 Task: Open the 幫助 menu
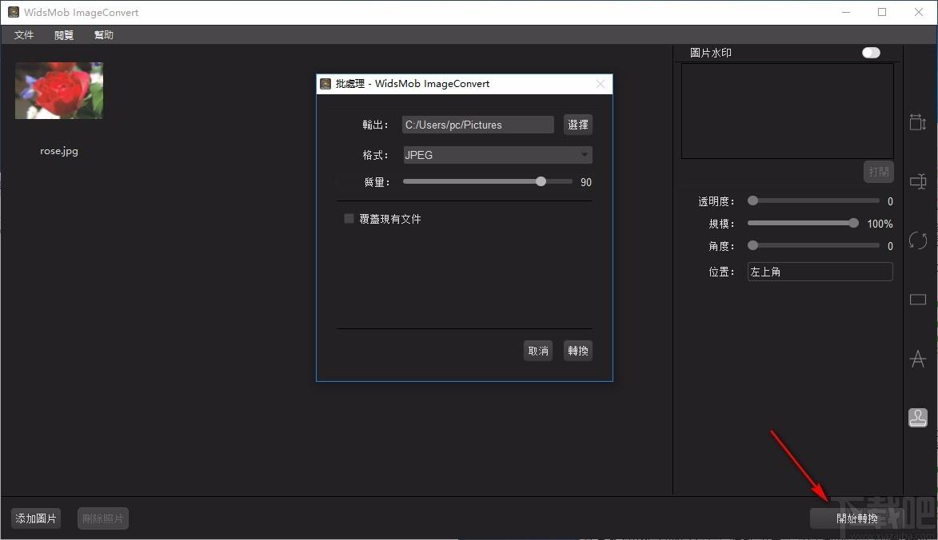103,34
